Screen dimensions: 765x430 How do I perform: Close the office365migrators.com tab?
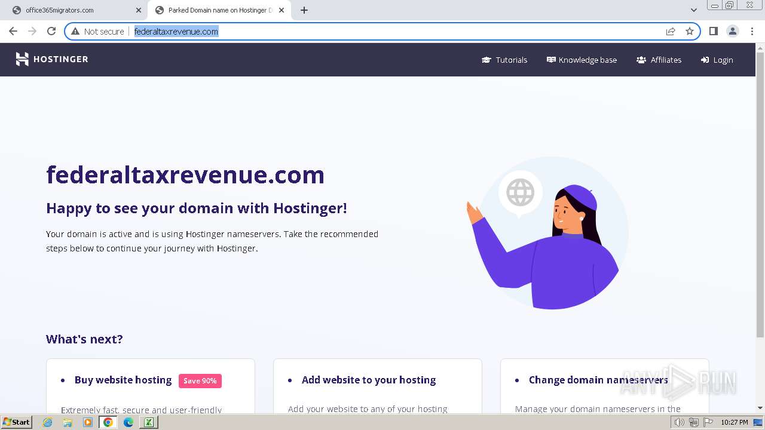click(139, 10)
